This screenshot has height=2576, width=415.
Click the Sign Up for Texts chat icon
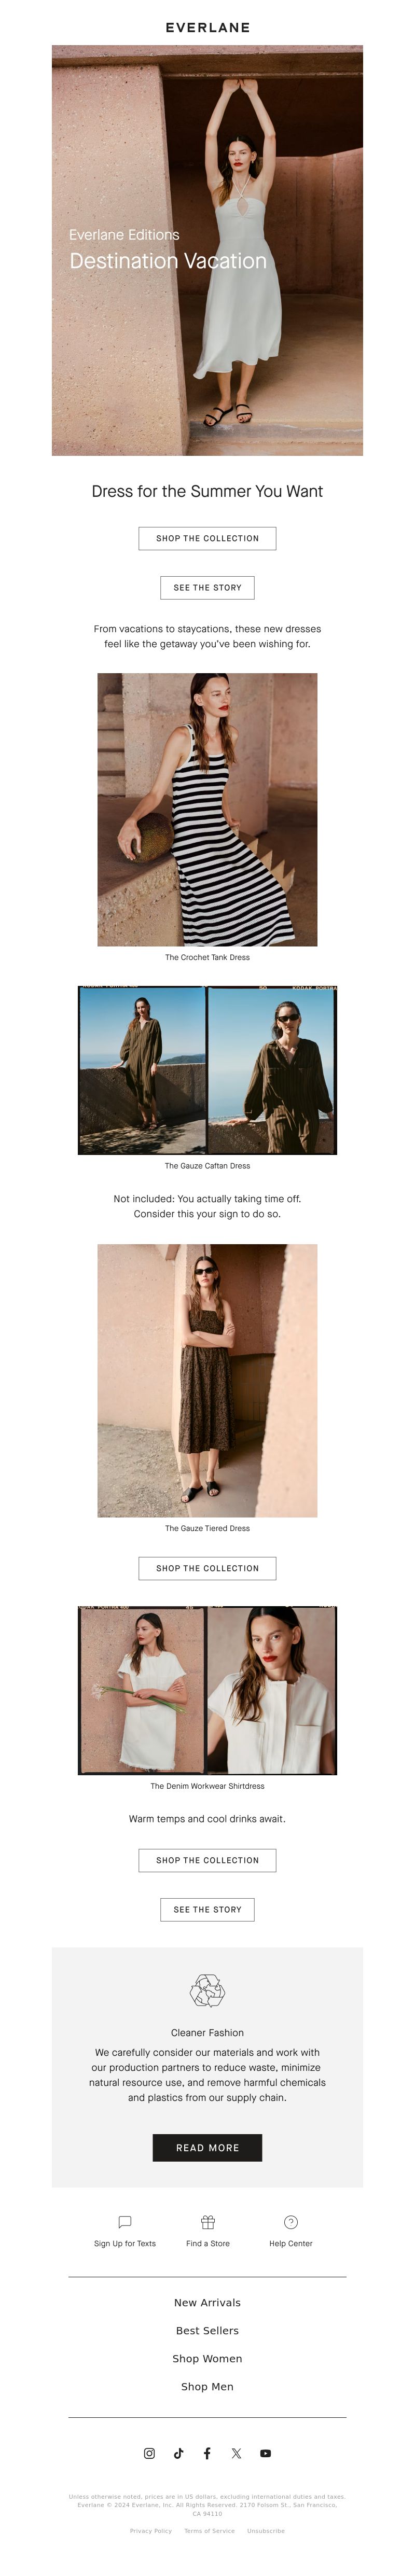coord(125,2222)
